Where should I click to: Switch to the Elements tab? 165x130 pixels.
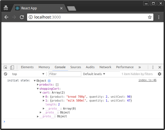pyautogui.click(x=27, y=67)
